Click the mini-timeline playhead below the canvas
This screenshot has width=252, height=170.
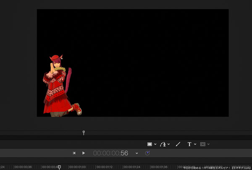coord(84,133)
